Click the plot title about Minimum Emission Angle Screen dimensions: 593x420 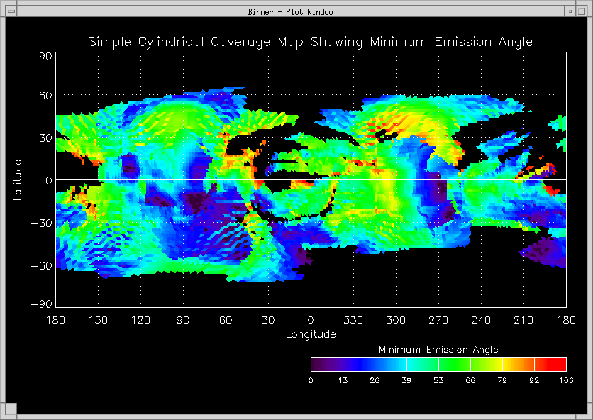[x=310, y=42]
